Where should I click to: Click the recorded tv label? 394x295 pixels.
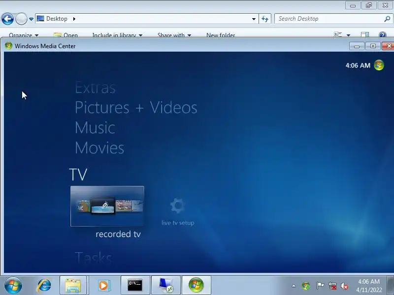click(x=118, y=234)
